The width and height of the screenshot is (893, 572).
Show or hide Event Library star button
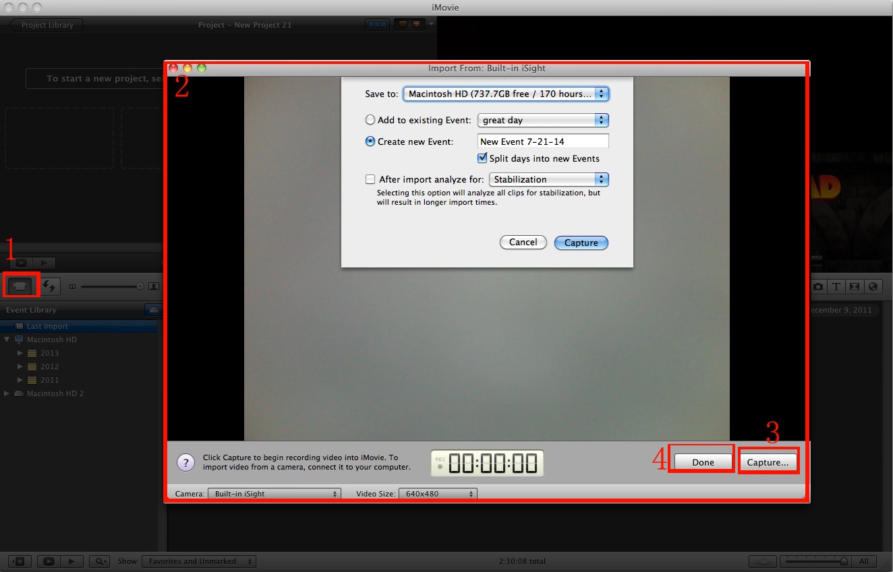(x=20, y=561)
